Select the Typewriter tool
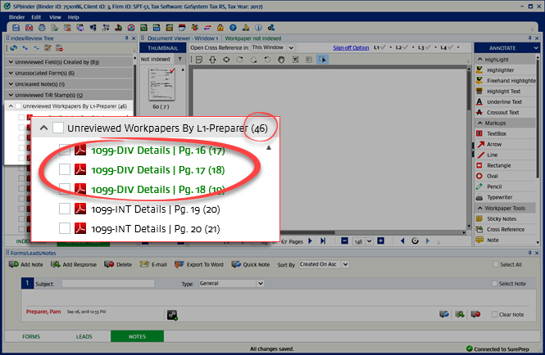The height and width of the screenshot is (355, 545). click(x=501, y=197)
